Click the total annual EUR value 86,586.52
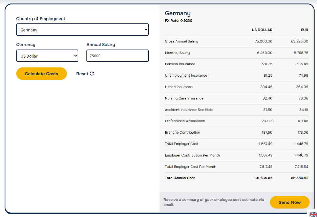The image size is (317, 217). (300, 178)
